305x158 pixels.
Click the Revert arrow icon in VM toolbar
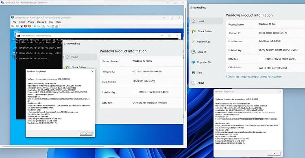point(48,26)
